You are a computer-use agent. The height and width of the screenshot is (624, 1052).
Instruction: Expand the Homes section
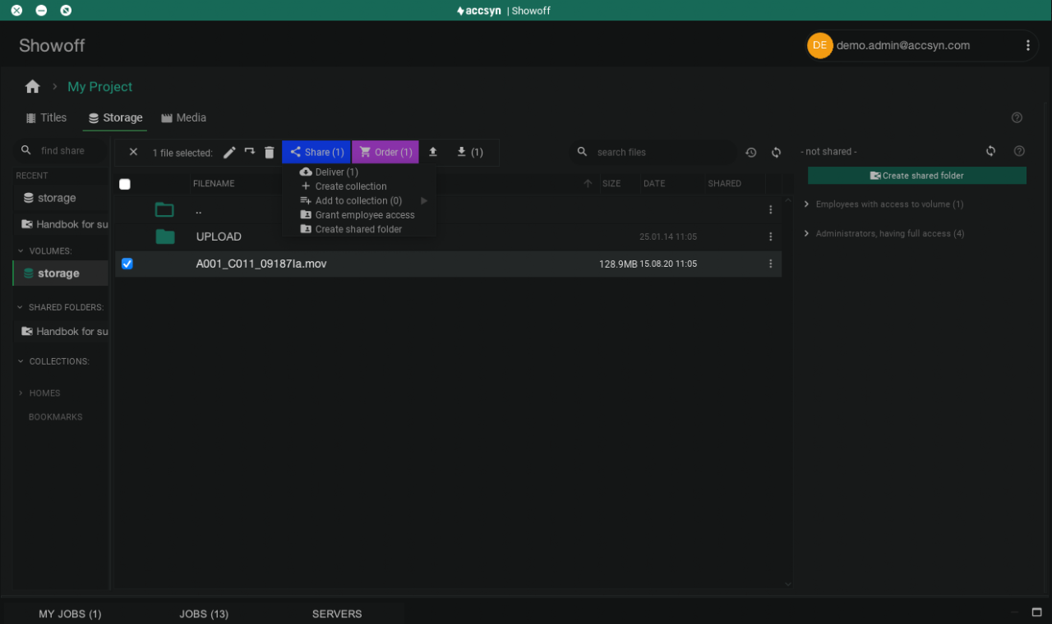(21, 393)
